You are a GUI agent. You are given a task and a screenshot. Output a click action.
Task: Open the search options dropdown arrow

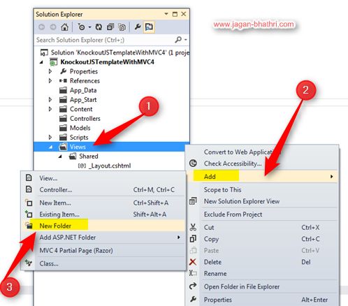186,40
